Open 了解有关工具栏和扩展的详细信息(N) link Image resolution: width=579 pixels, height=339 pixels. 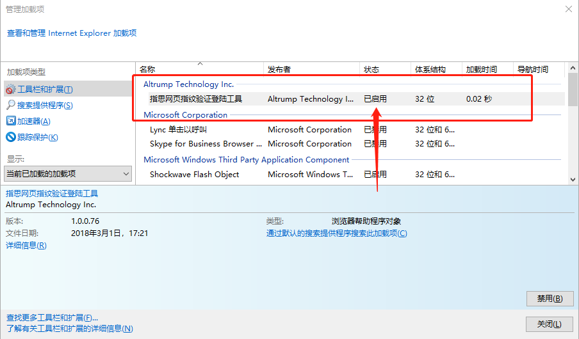tap(69, 328)
